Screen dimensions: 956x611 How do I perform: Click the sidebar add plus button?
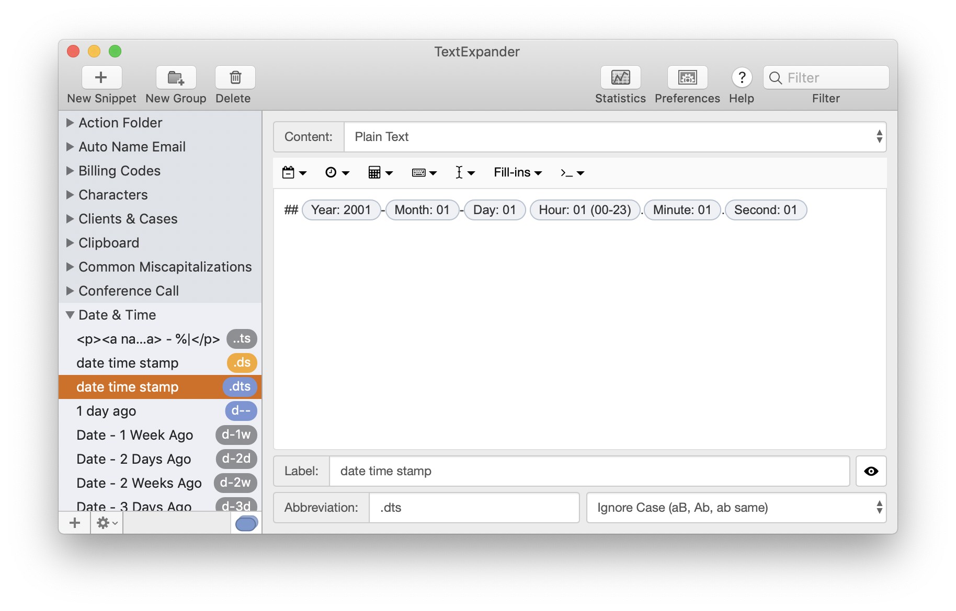[x=75, y=523]
